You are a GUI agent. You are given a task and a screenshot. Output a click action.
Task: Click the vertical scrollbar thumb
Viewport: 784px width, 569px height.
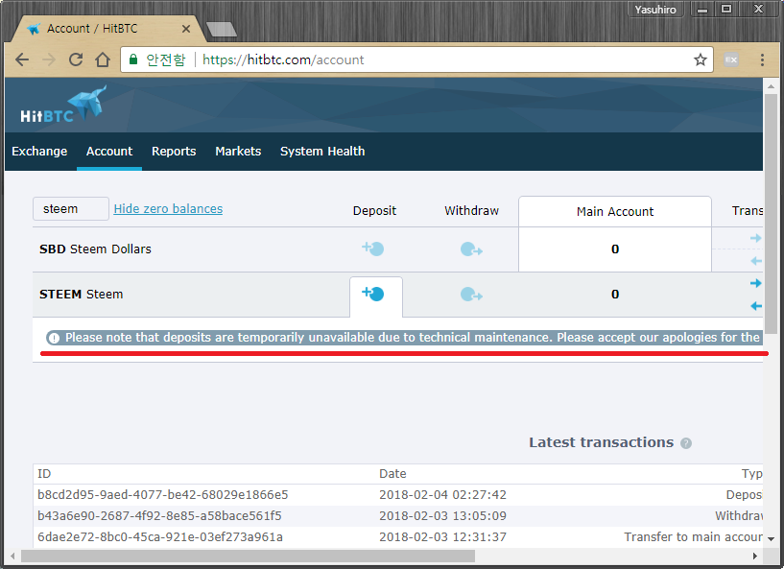pos(771,214)
